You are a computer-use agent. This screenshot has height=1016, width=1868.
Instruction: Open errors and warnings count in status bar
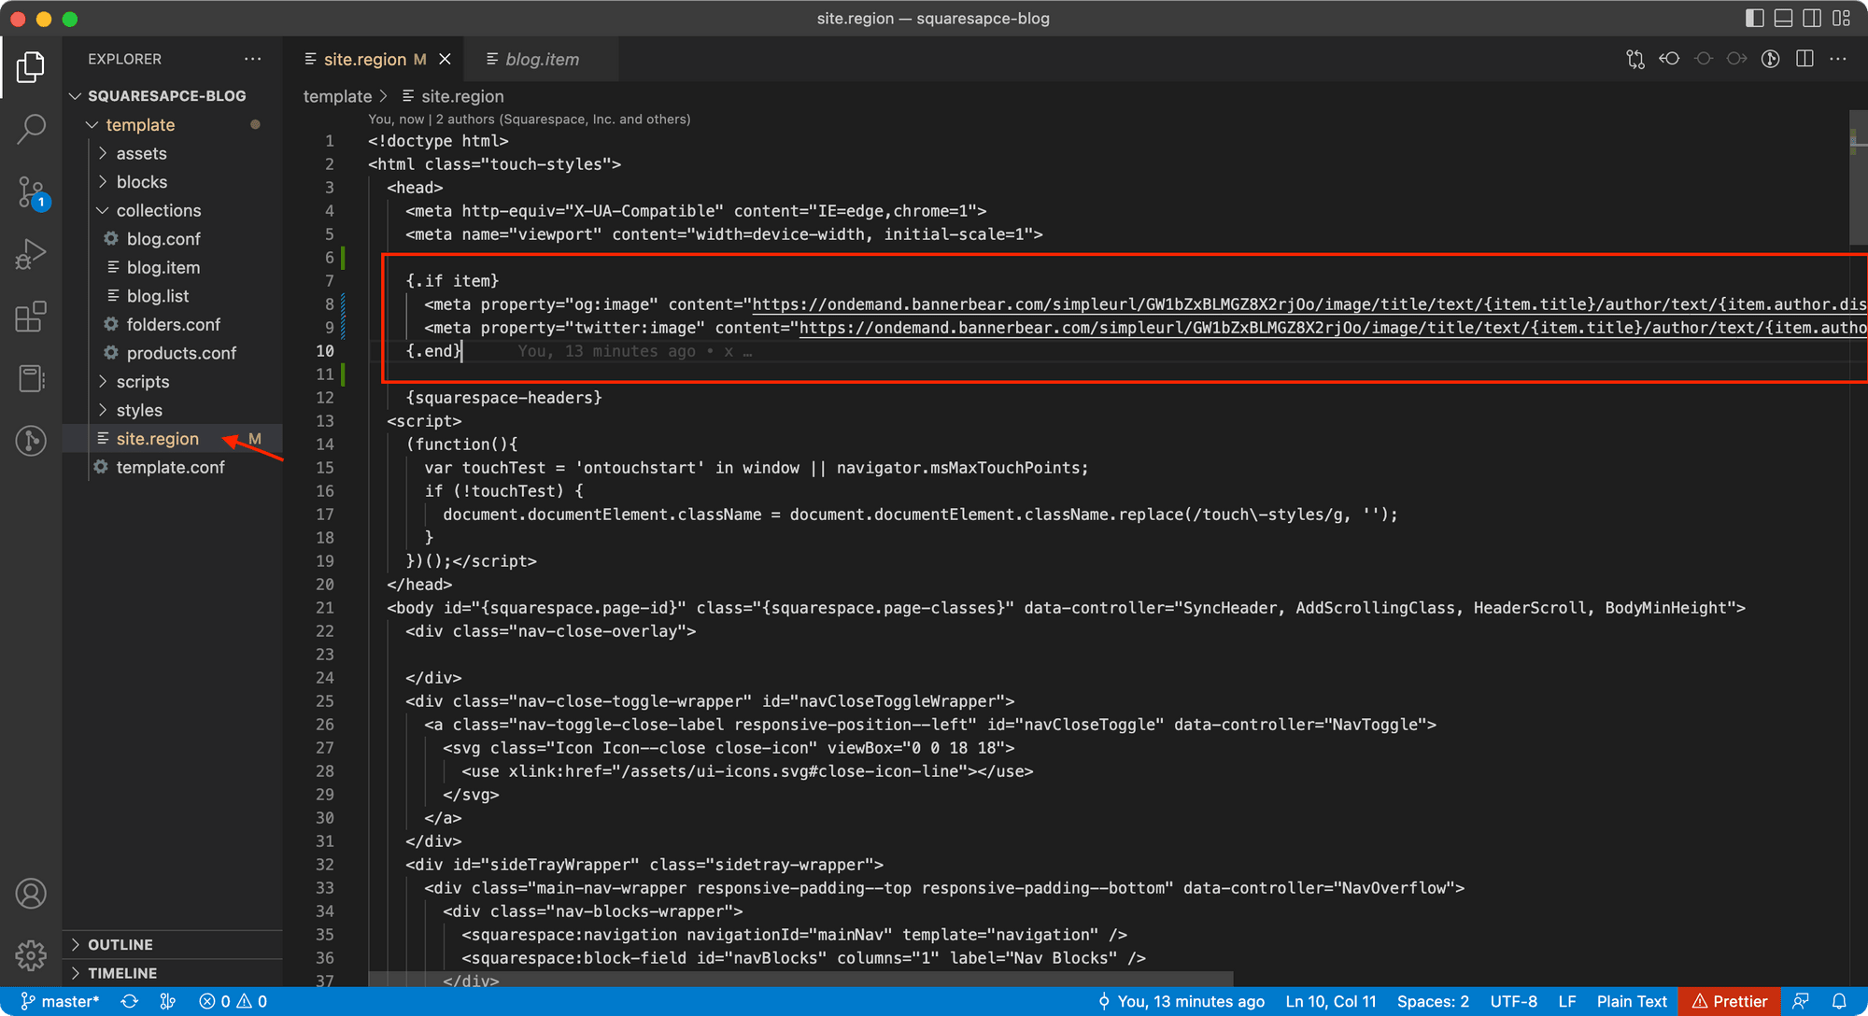(x=233, y=1001)
